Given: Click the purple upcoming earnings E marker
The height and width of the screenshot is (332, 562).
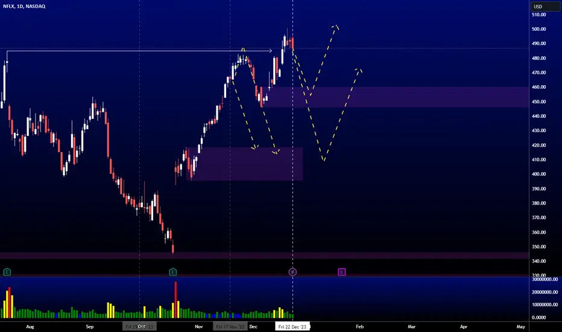Looking at the screenshot, I should pyautogui.click(x=341, y=272).
